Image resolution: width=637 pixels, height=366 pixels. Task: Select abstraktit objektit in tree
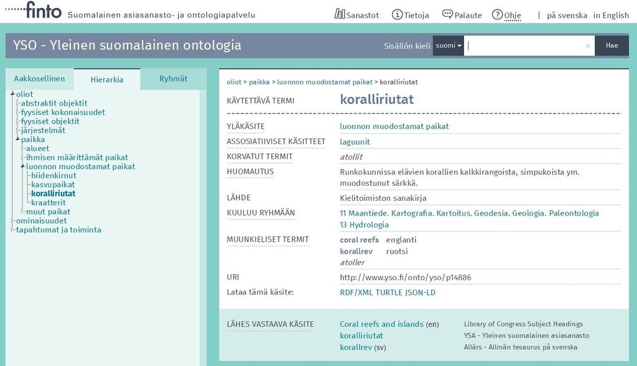point(54,103)
